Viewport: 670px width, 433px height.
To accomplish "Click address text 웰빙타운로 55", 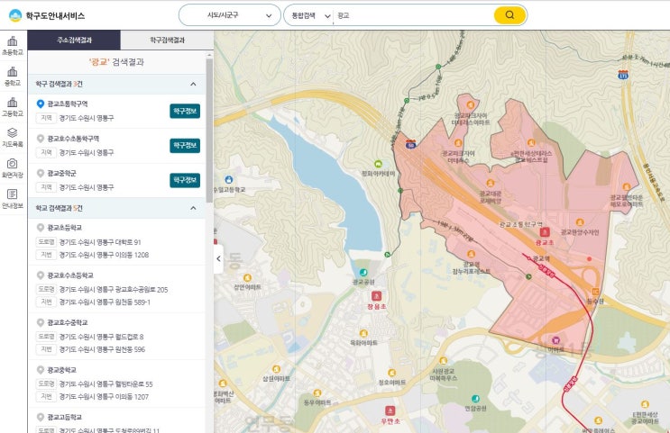I will [133, 384].
